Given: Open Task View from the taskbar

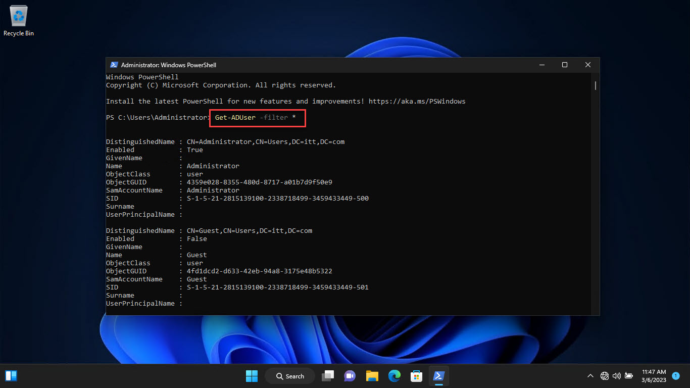Looking at the screenshot, I should (327, 376).
